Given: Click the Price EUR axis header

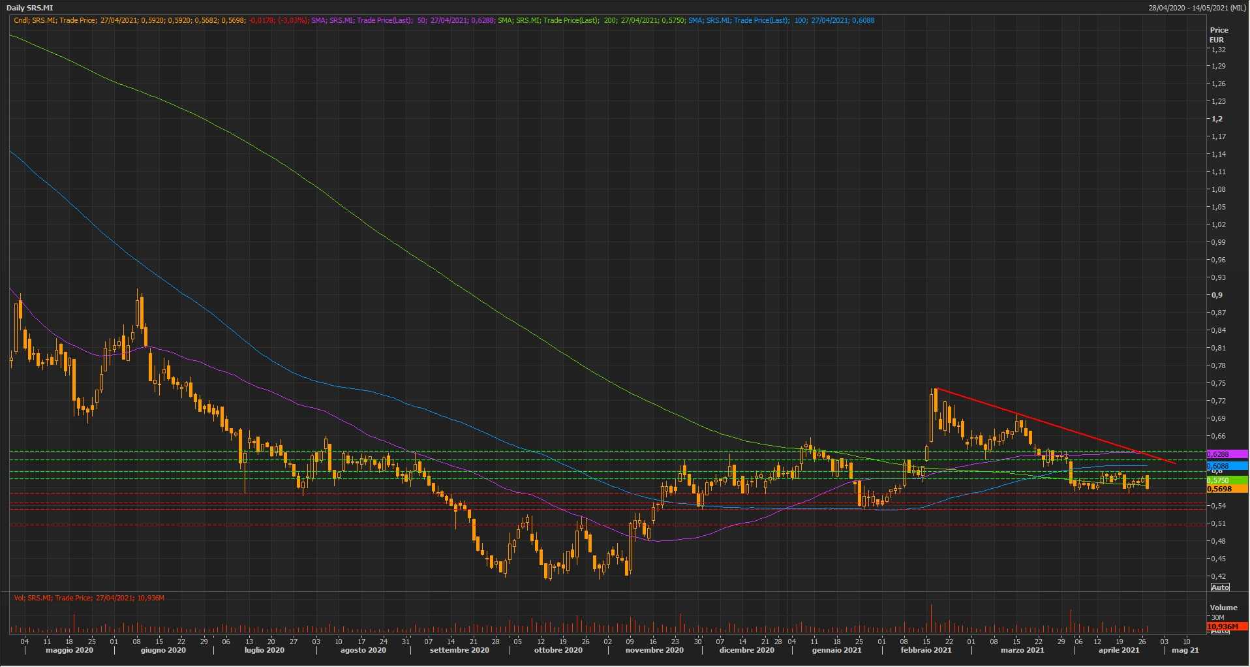Looking at the screenshot, I should [1218, 35].
